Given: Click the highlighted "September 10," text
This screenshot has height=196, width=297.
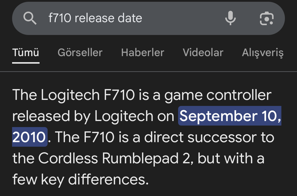Looking at the screenshot, I should (x=230, y=116).
